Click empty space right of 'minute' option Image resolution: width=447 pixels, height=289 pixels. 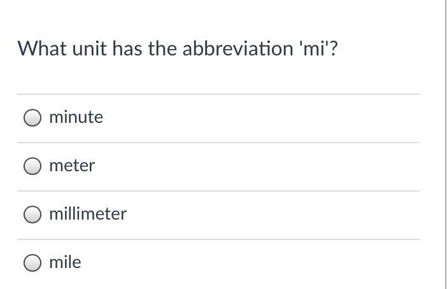[x=267, y=118]
